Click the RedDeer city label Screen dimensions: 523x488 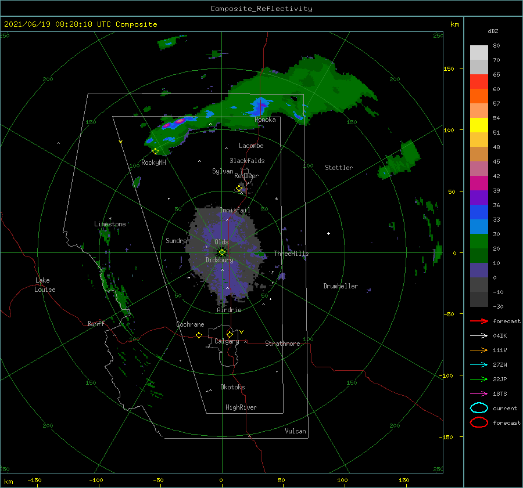pos(246,176)
